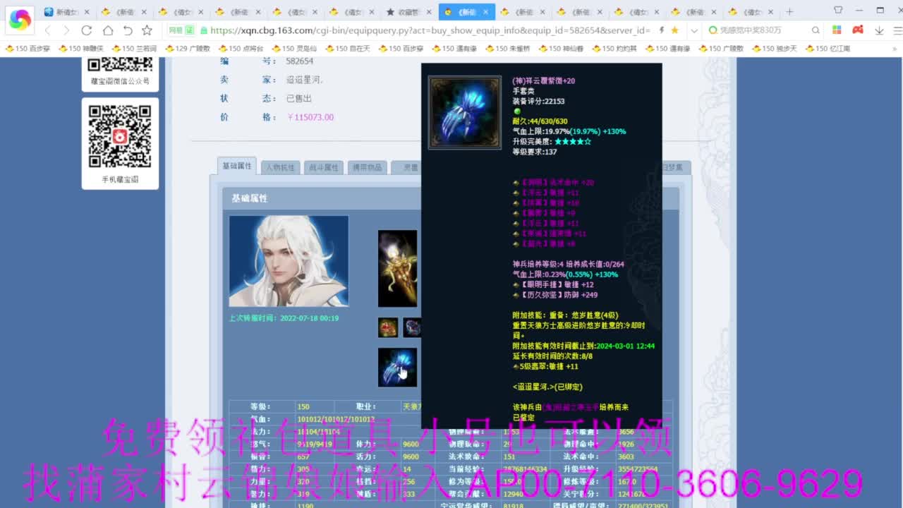Screen dimensions: 903x508
Task: Open the 150 灼灼其 bookmark
Action: [x=614, y=48]
